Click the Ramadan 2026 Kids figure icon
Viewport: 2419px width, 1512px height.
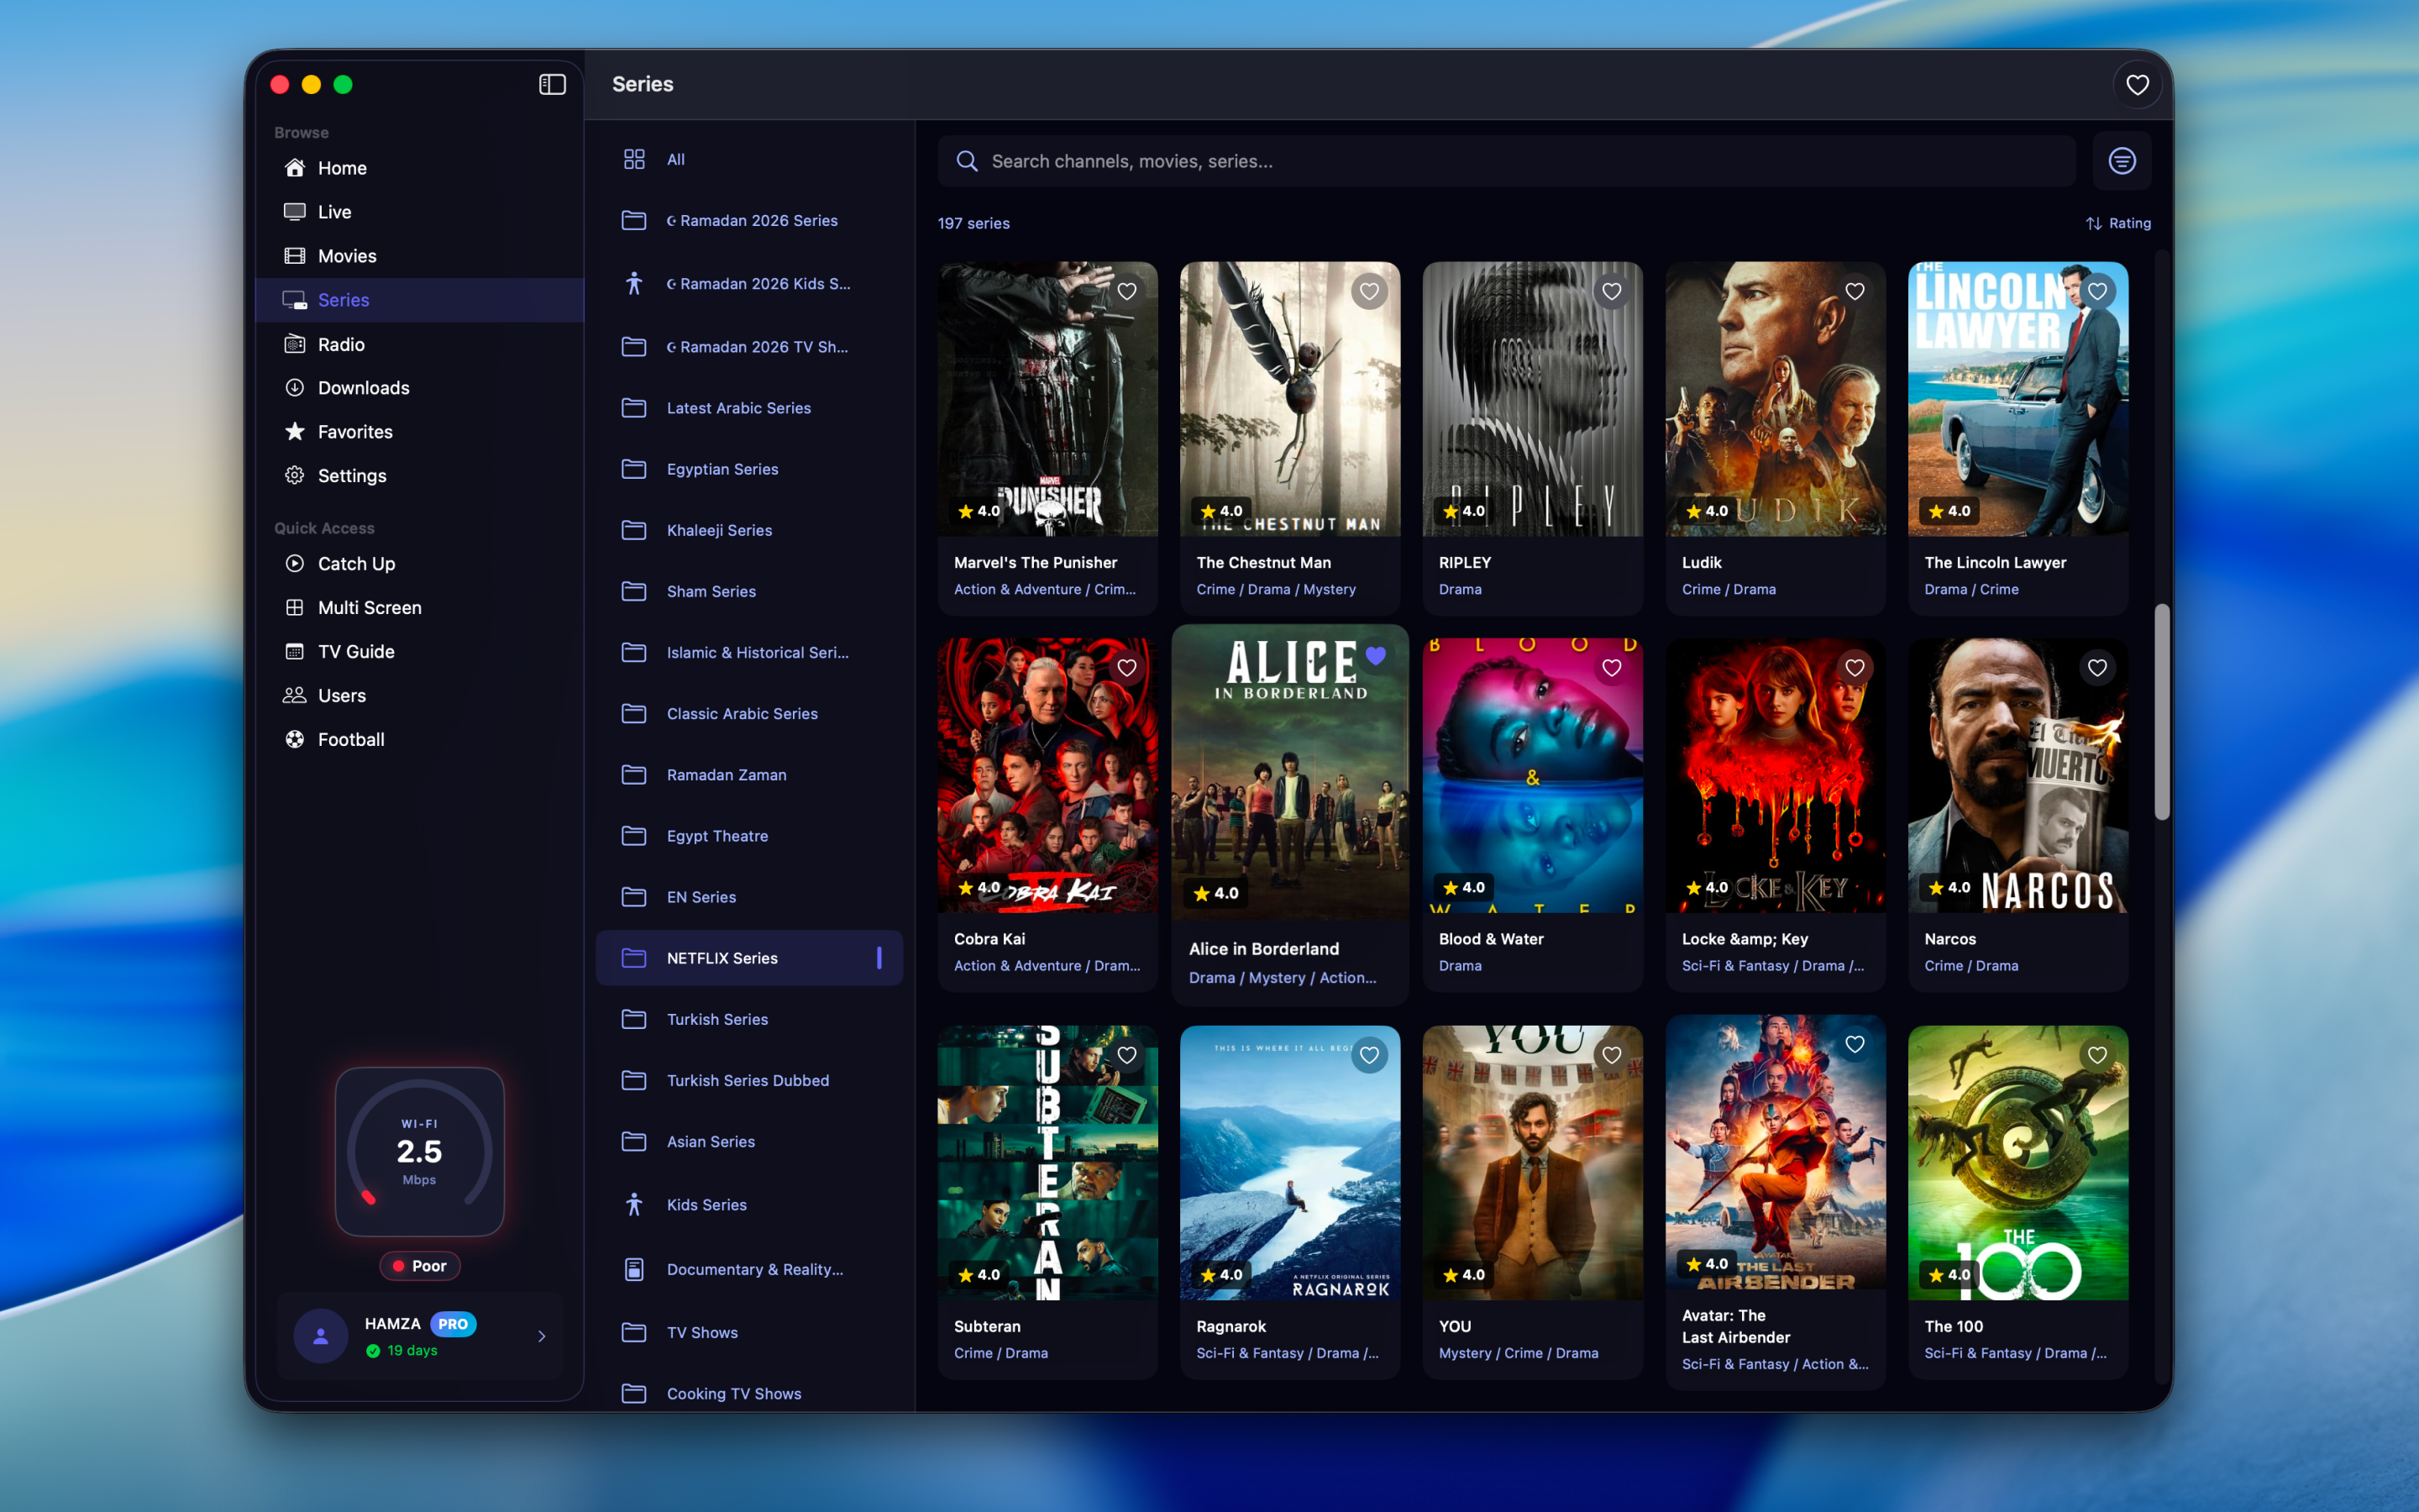pyautogui.click(x=634, y=283)
